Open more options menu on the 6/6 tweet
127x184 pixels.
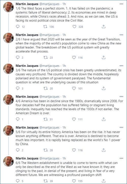[121, 158]
